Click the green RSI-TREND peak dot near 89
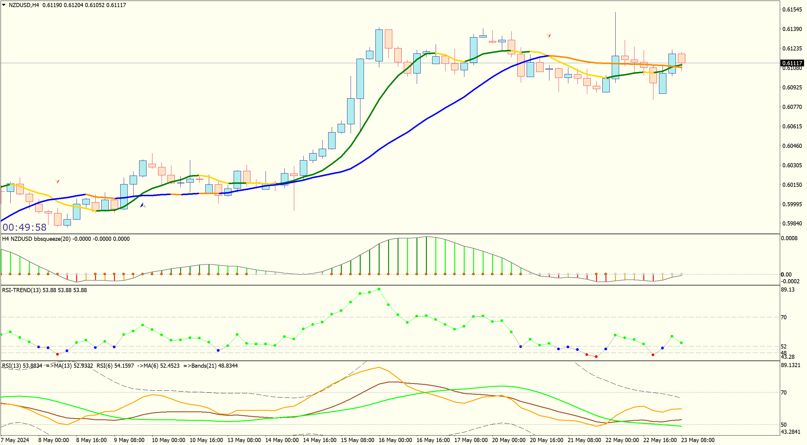The height and width of the screenshot is (445, 807). pyautogui.click(x=379, y=289)
